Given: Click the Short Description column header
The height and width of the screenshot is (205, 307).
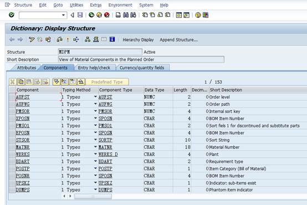Looking at the screenshot, I should [x=226, y=90].
